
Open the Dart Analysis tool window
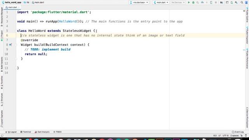(x=42, y=132)
